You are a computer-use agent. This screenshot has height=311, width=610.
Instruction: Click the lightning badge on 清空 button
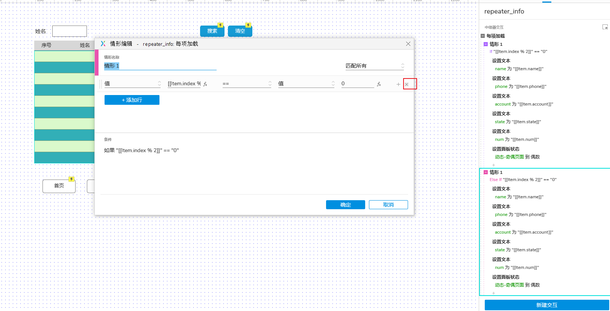pos(248,25)
